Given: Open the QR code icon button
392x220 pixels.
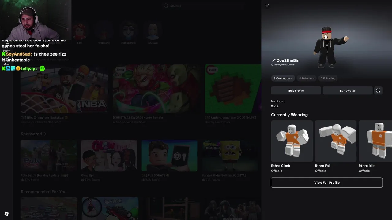Looking at the screenshot, I should [378, 90].
